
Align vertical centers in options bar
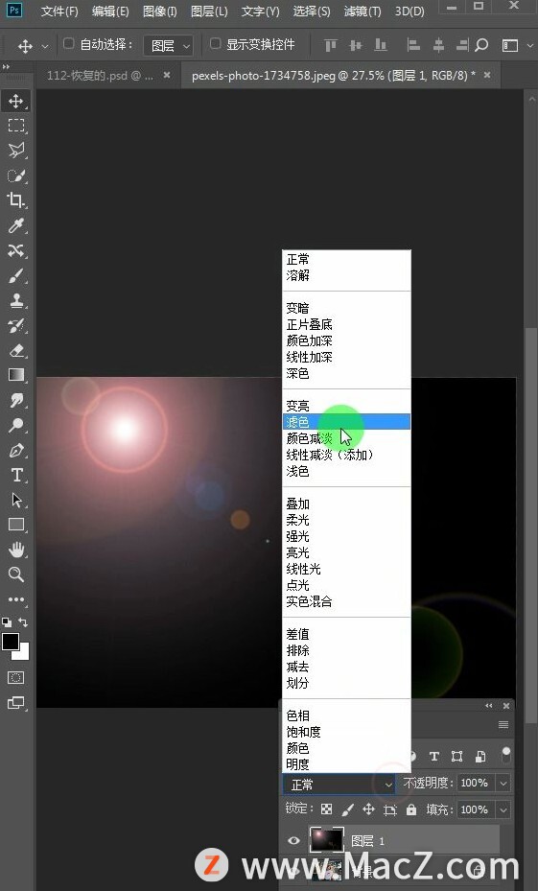click(x=356, y=45)
